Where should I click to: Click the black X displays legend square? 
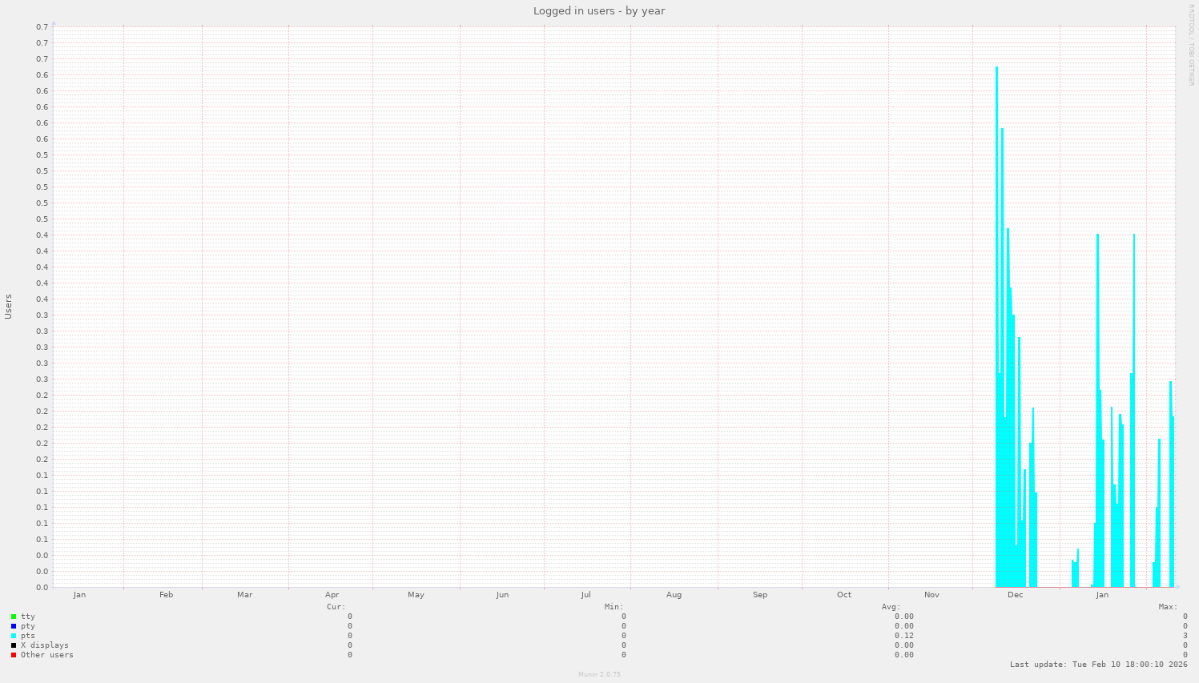(x=14, y=645)
